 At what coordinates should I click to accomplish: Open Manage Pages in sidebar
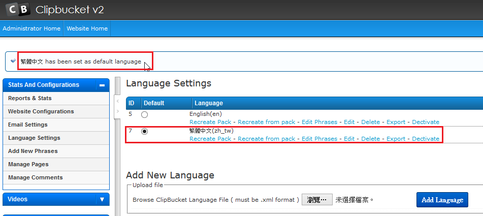(x=56, y=165)
